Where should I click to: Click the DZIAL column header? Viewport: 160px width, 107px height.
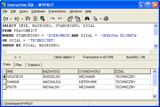[133, 72]
